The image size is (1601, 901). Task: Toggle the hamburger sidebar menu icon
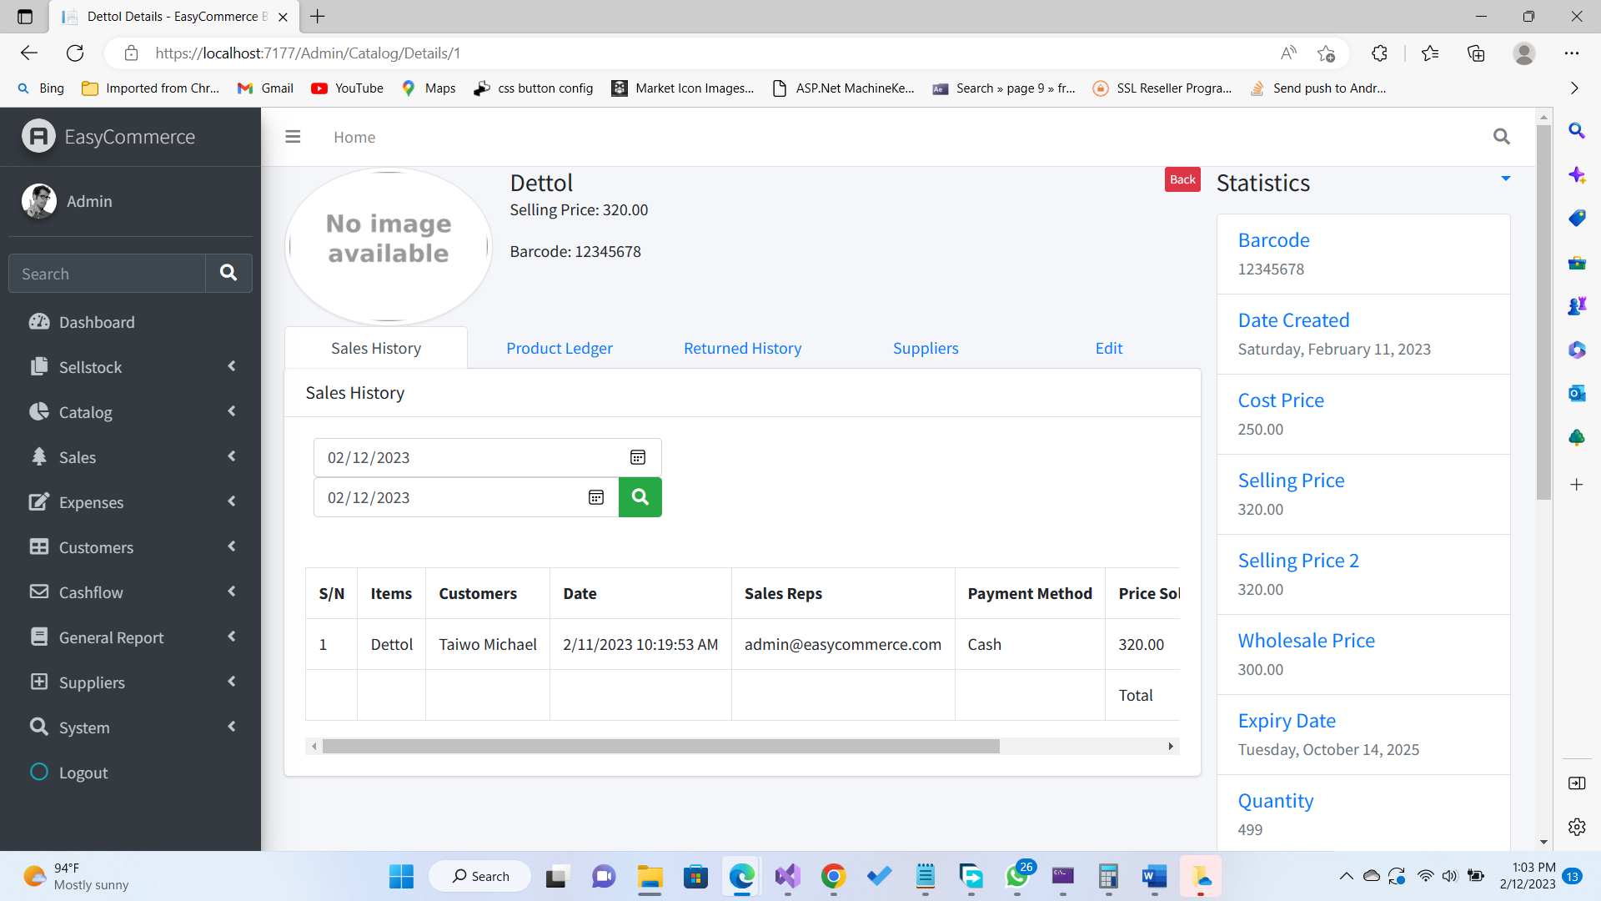[293, 137]
